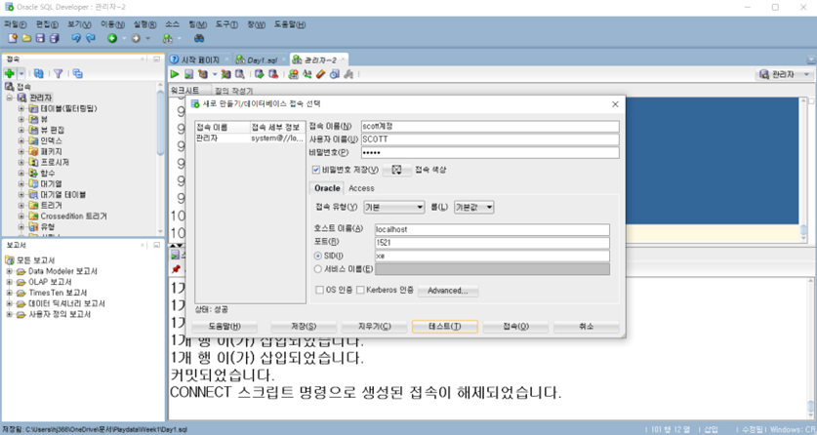Expand the 테이블(필터링됨) tree node
The height and width of the screenshot is (435, 817).
pos(21,108)
